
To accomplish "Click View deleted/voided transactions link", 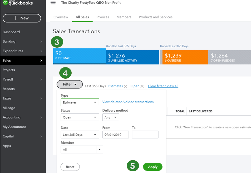I will pyautogui.click(x=128, y=102).
